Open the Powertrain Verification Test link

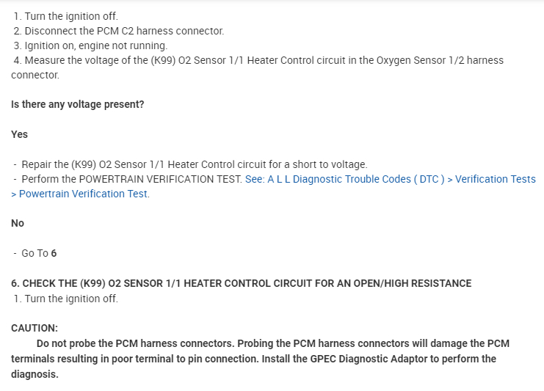click(84, 194)
